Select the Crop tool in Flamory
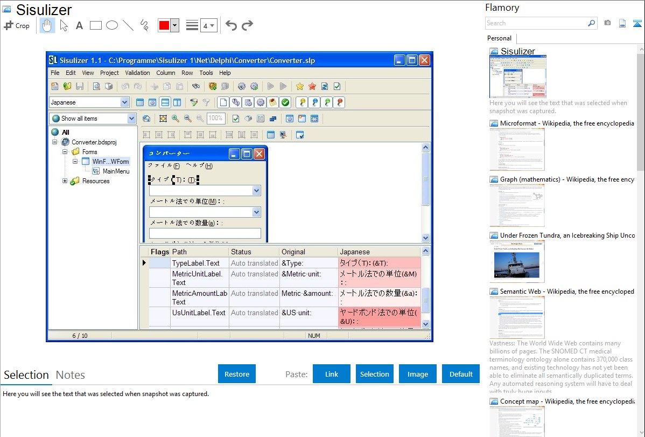 pos(17,25)
